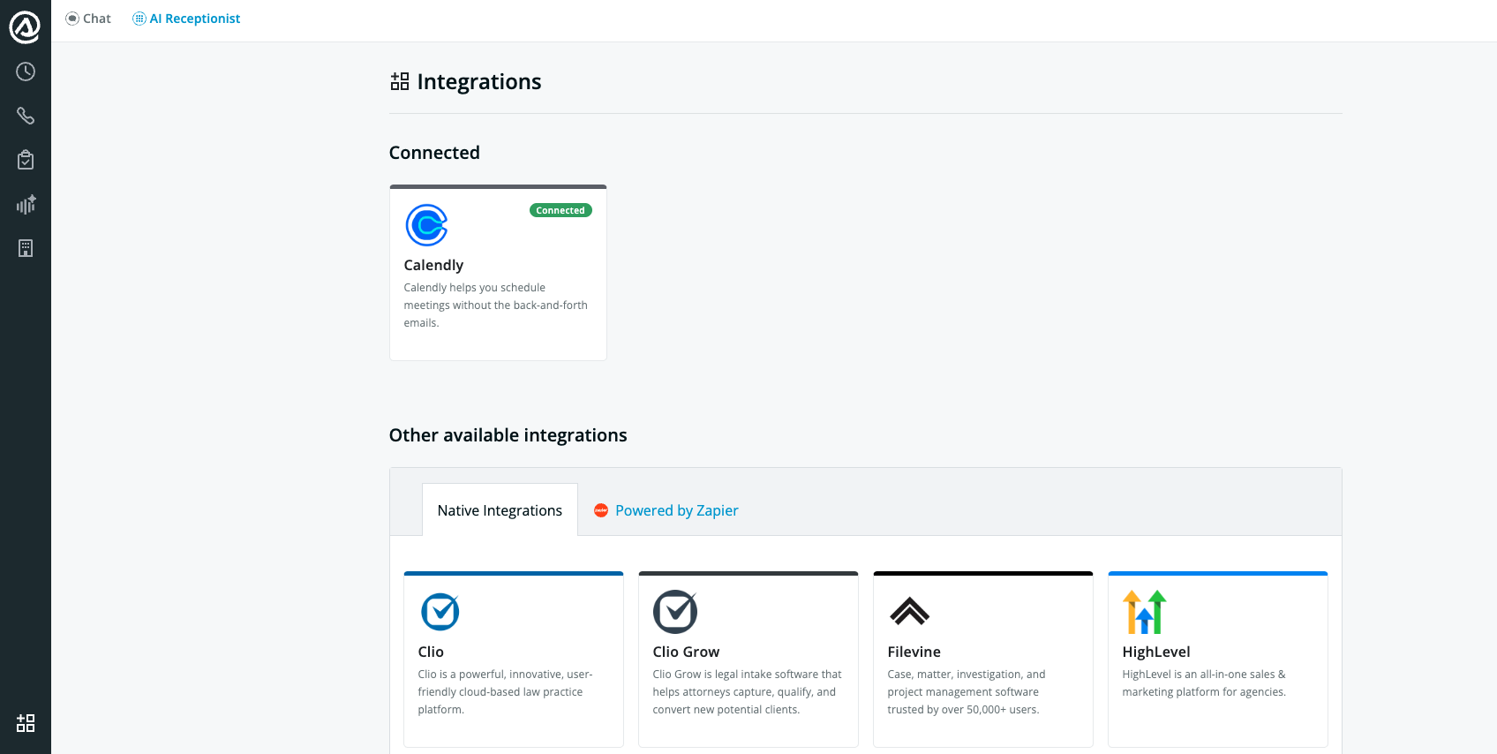Viewport: 1497px width, 754px height.
Task: Click the Filevine chevron logo
Action: point(910,611)
